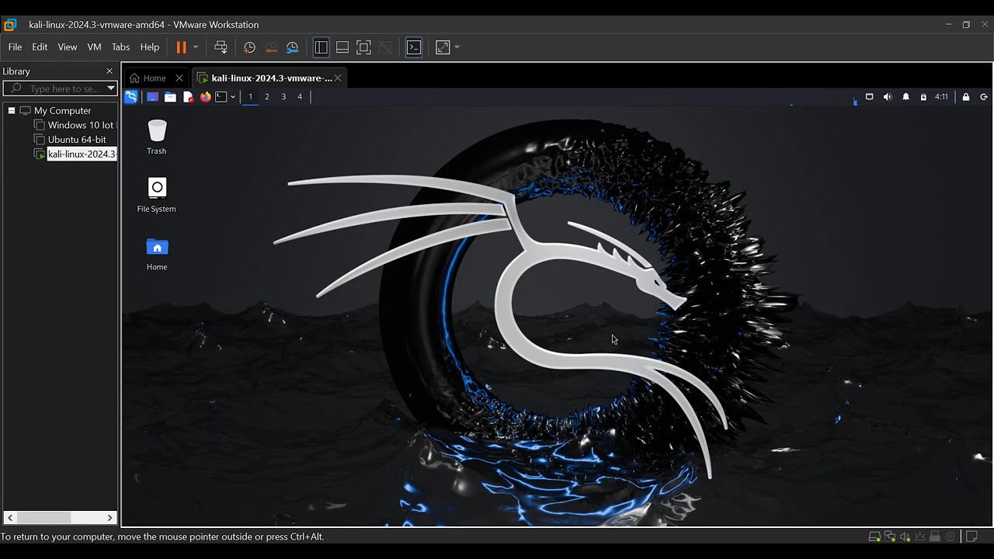
Task: Open the power options dropdown next to pause
Action: [x=196, y=47]
